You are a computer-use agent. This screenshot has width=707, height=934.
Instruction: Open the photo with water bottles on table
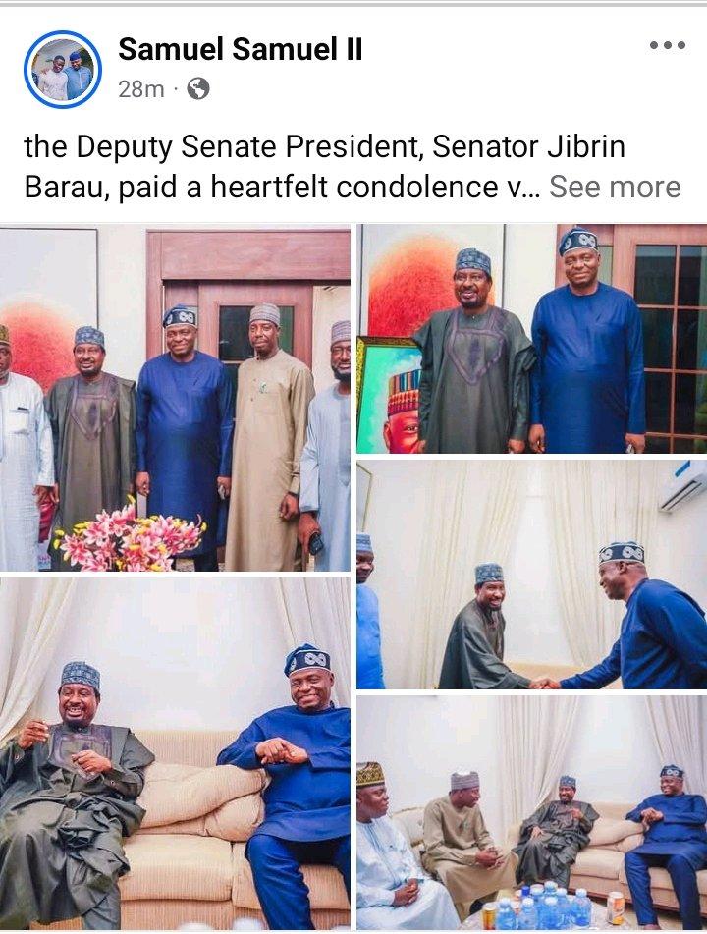531,812
